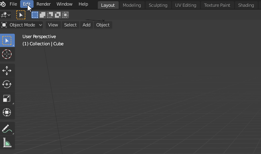The height and width of the screenshot is (154, 261).
Task: Switch to the Texture Paint workspace tab
Action: click(217, 5)
